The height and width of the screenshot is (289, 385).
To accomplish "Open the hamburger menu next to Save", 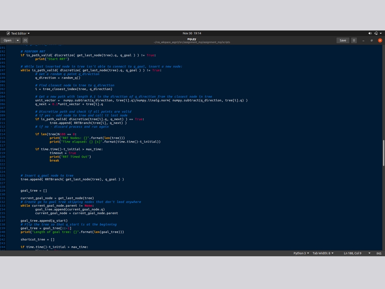I will pos(354,40).
